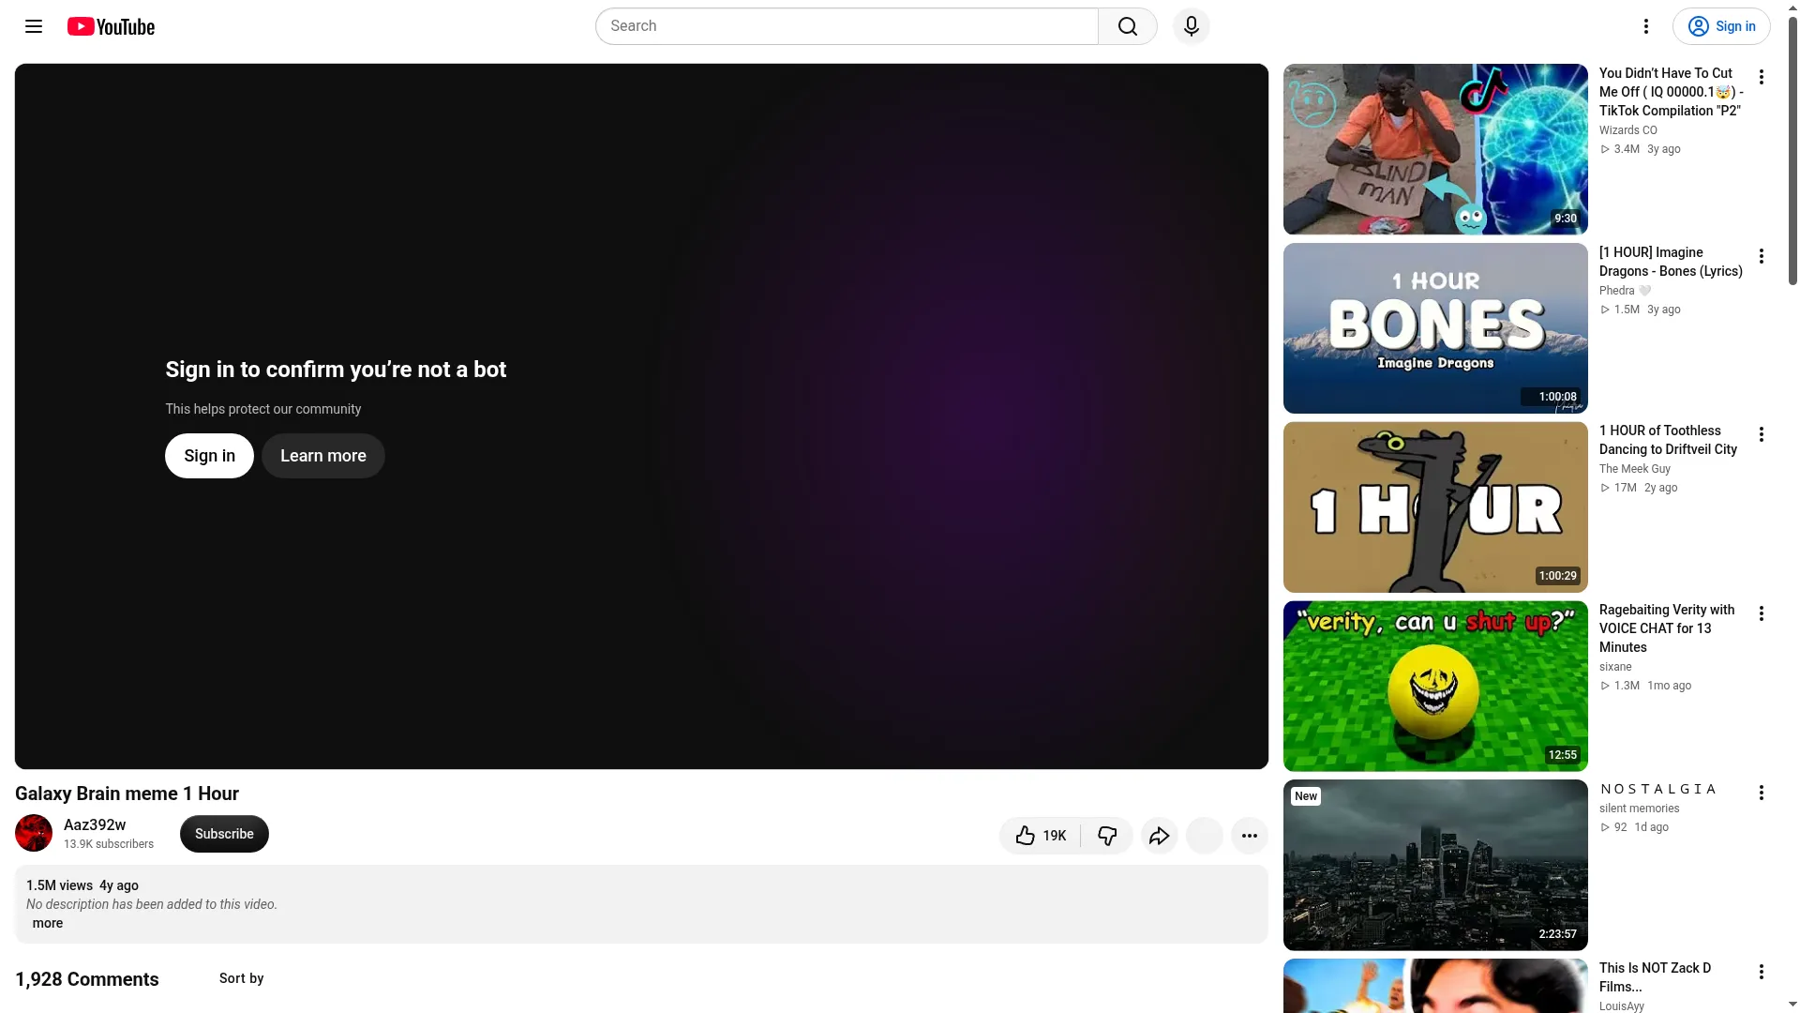Click 'The Meek Guy' channel name

click(x=1634, y=469)
